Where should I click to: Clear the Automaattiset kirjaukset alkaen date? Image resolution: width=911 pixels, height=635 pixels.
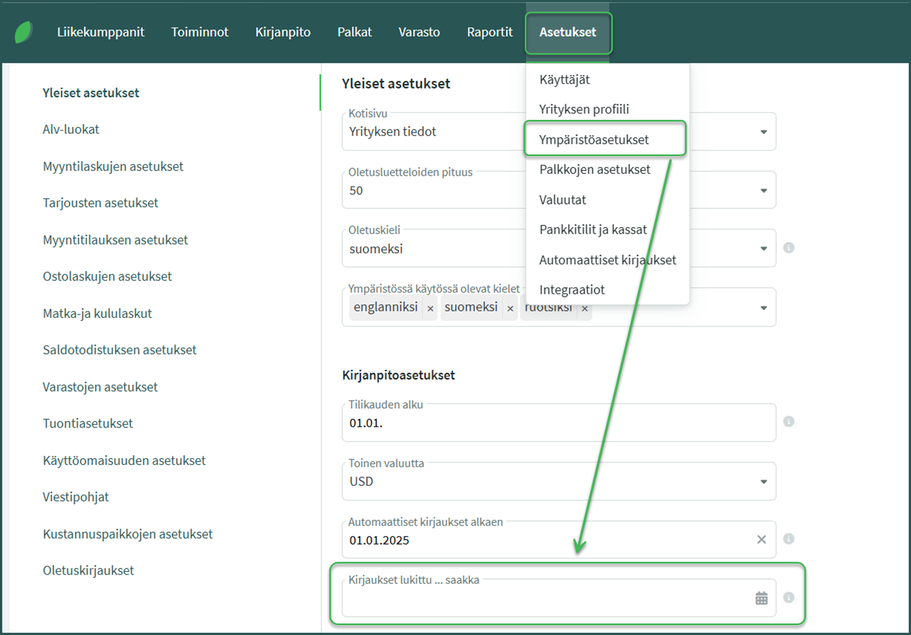[761, 539]
